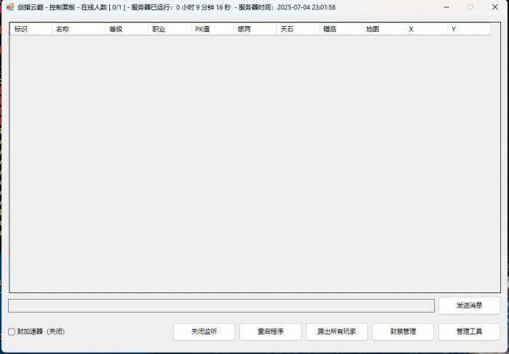Sort players by 银两 column
Screen dimensions: 509x354
click(x=254, y=29)
